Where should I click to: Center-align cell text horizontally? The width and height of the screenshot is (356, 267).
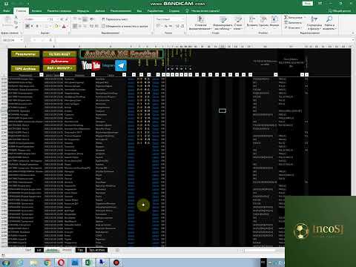[80, 26]
